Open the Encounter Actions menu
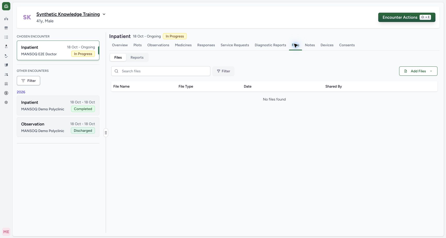 (407, 17)
